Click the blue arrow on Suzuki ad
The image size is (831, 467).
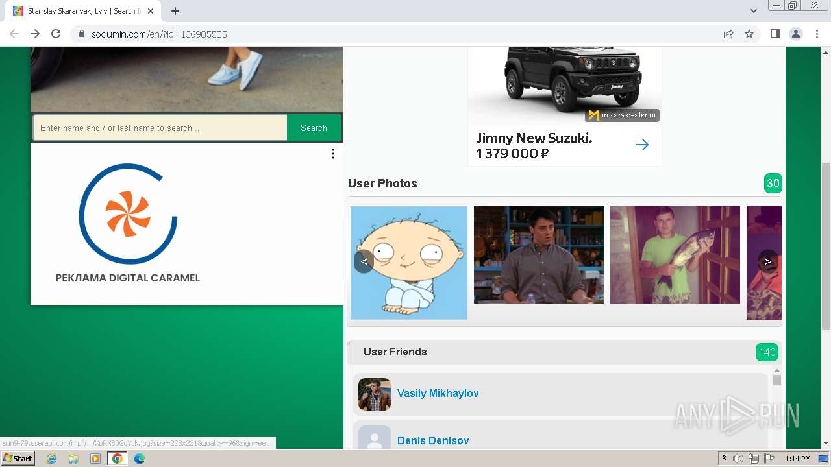click(x=642, y=145)
